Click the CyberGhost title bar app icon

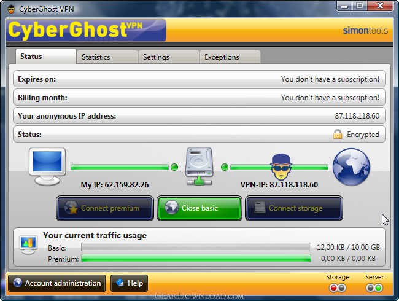coord(11,9)
